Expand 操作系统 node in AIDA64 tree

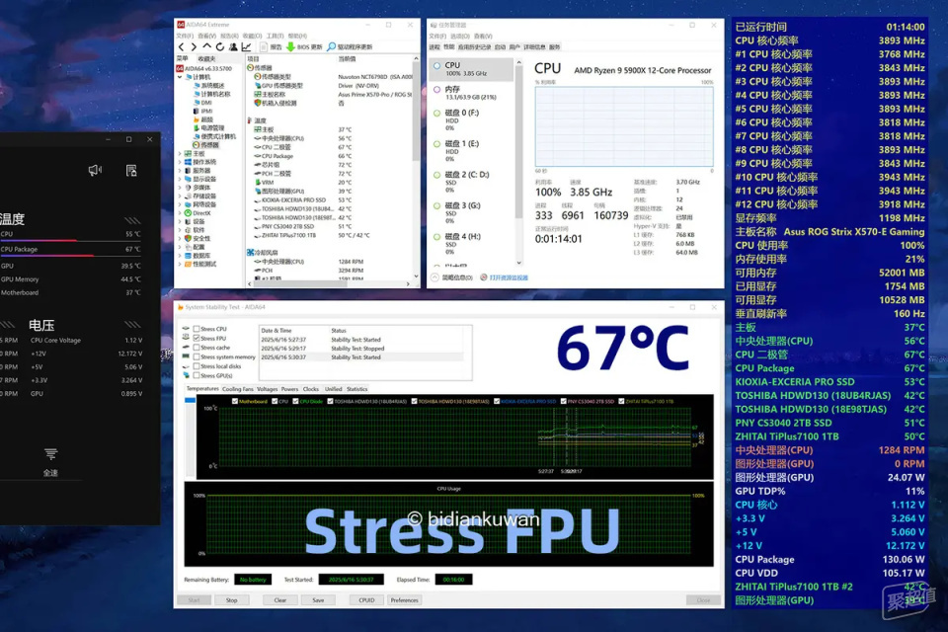pyautogui.click(x=180, y=162)
